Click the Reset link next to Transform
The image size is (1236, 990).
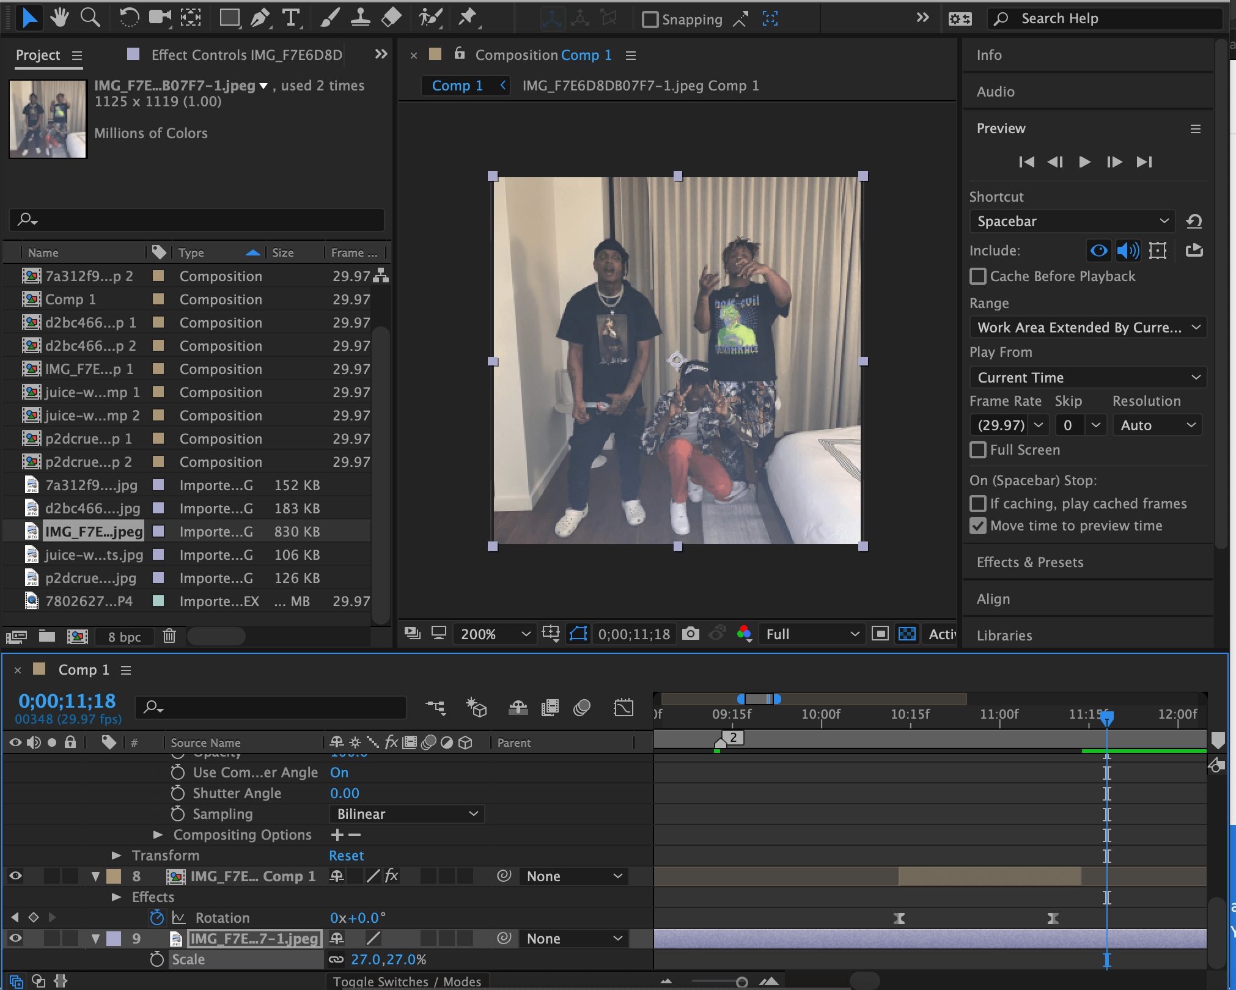click(x=345, y=855)
